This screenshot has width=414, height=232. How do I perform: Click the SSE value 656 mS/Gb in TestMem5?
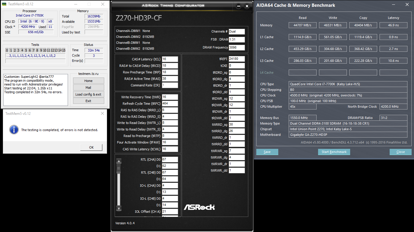36,32
